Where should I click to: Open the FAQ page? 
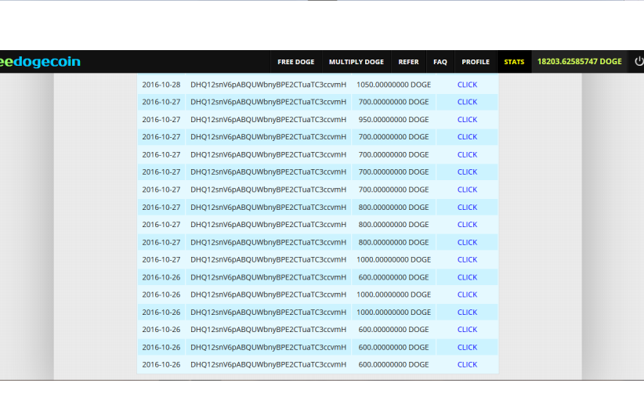click(x=440, y=62)
